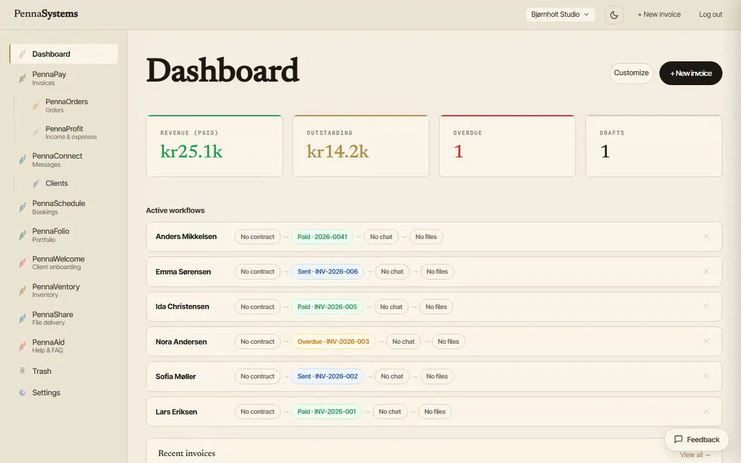Image resolution: width=741 pixels, height=463 pixels.
Task: Open the Overdue stat card
Action: pyautogui.click(x=507, y=146)
